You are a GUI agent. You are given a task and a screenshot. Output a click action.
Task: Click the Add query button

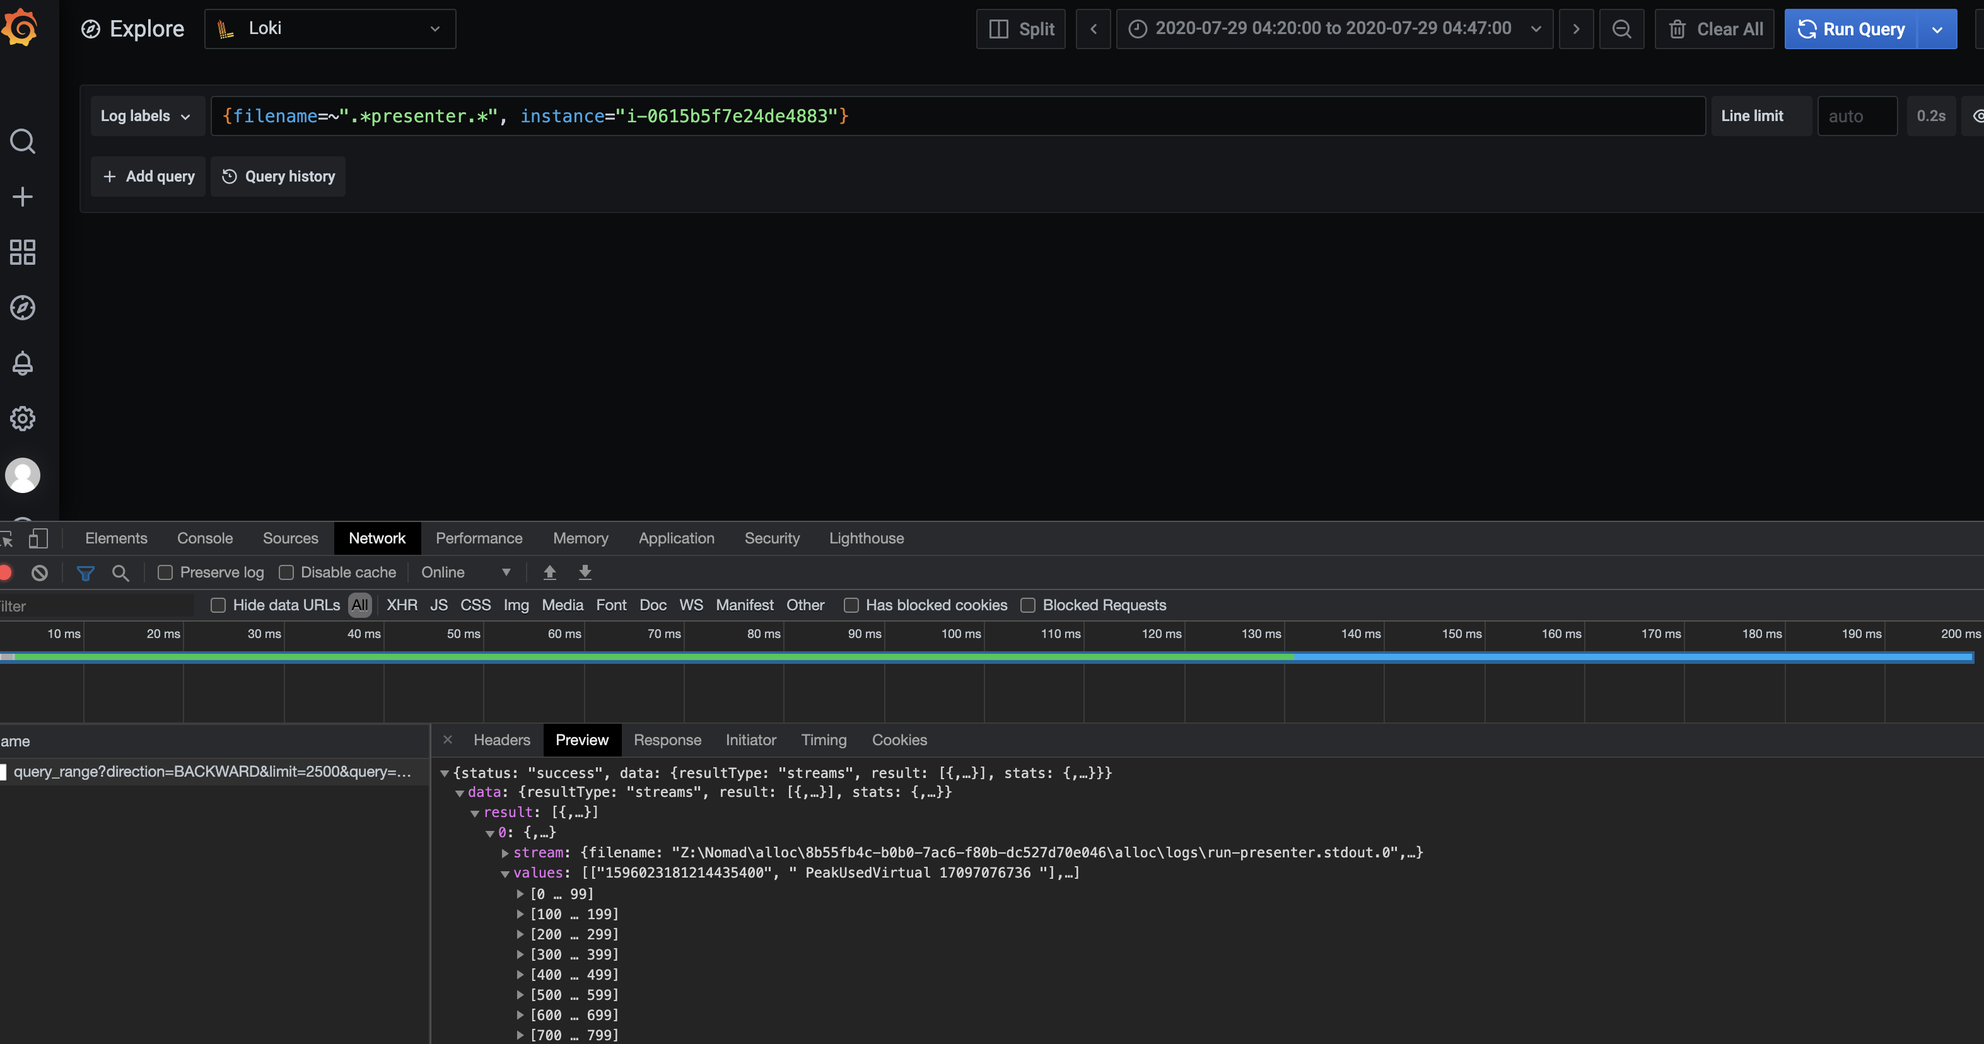point(147,177)
